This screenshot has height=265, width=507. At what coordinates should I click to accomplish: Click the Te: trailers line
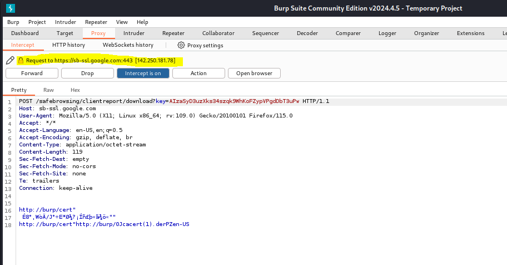pos(39,181)
